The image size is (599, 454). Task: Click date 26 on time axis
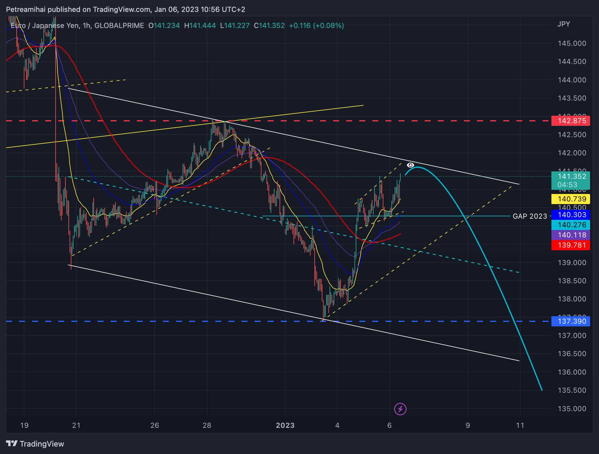[155, 425]
